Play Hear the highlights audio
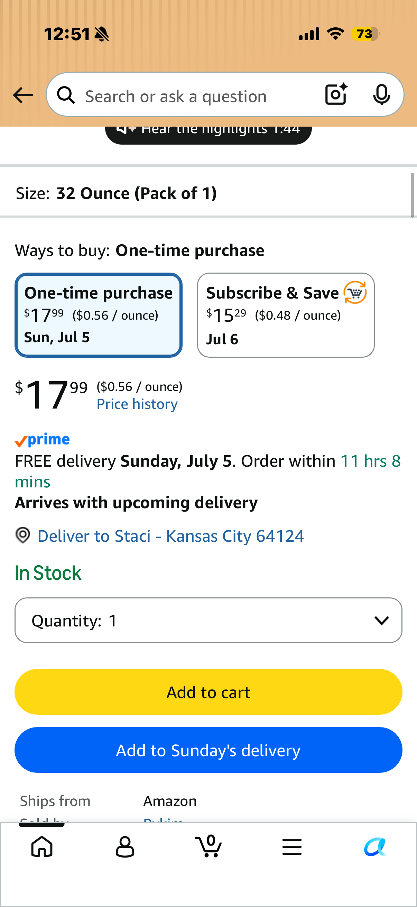 pyautogui.click(x=208, y=135)
